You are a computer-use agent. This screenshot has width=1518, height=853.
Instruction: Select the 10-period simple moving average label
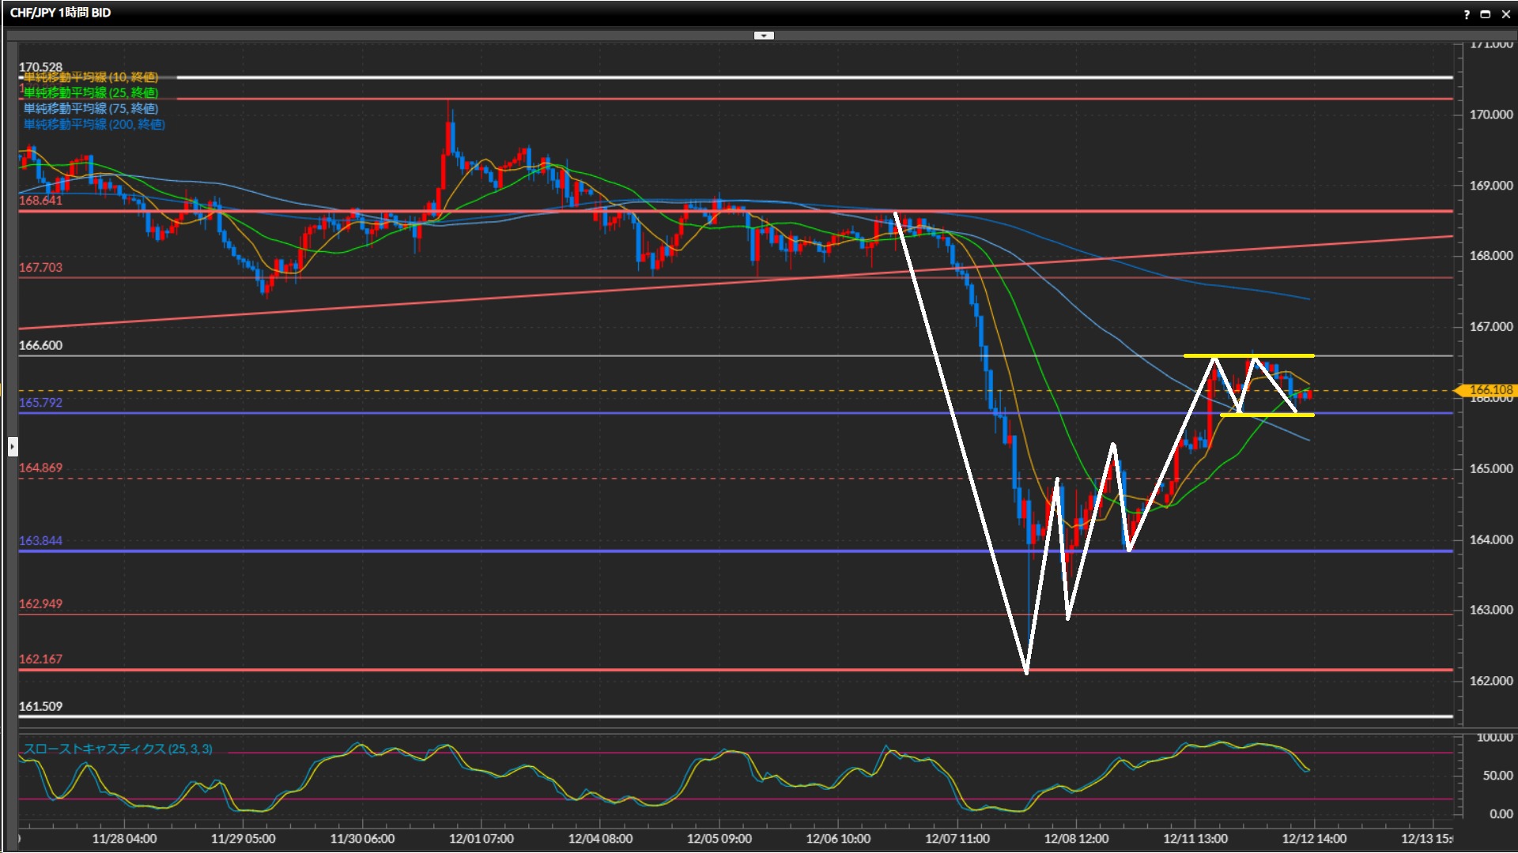pos(90,77)
